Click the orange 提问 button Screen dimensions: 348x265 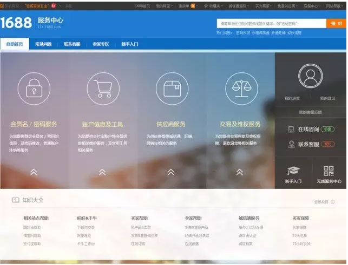click(336, 23)
